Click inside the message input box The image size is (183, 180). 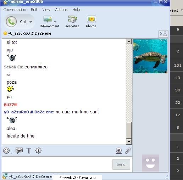click(57, 164)
